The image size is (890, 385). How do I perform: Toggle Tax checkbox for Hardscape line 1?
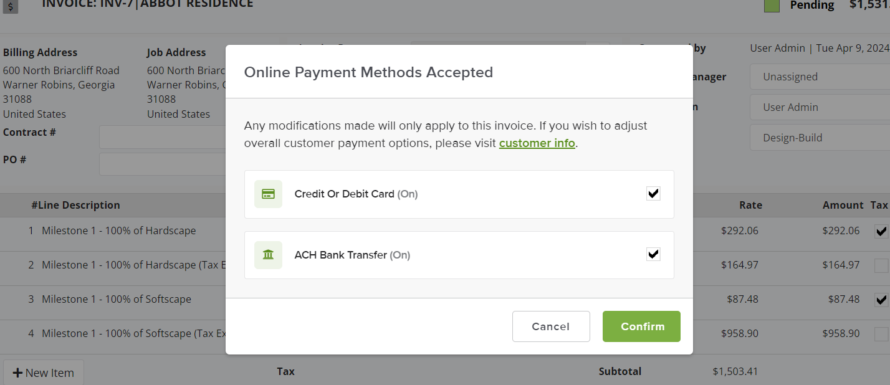(881, 231)
